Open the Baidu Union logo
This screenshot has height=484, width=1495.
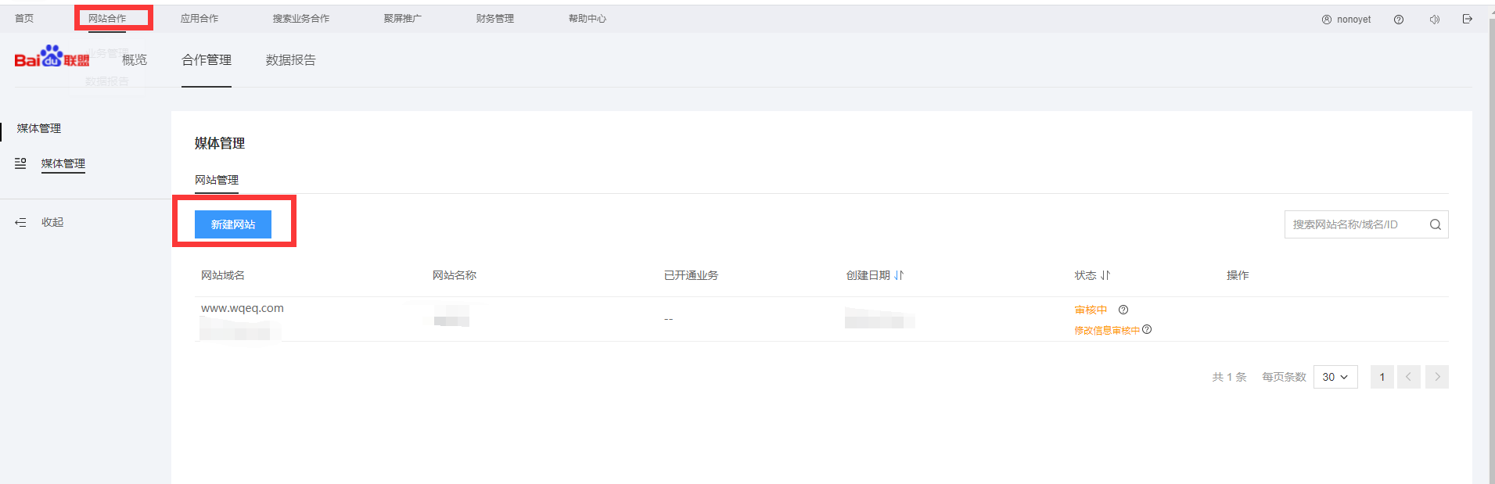coord(52,56)
